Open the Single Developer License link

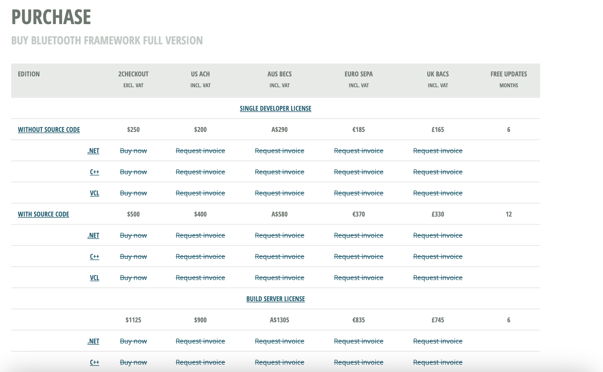(x=275, y=108)
